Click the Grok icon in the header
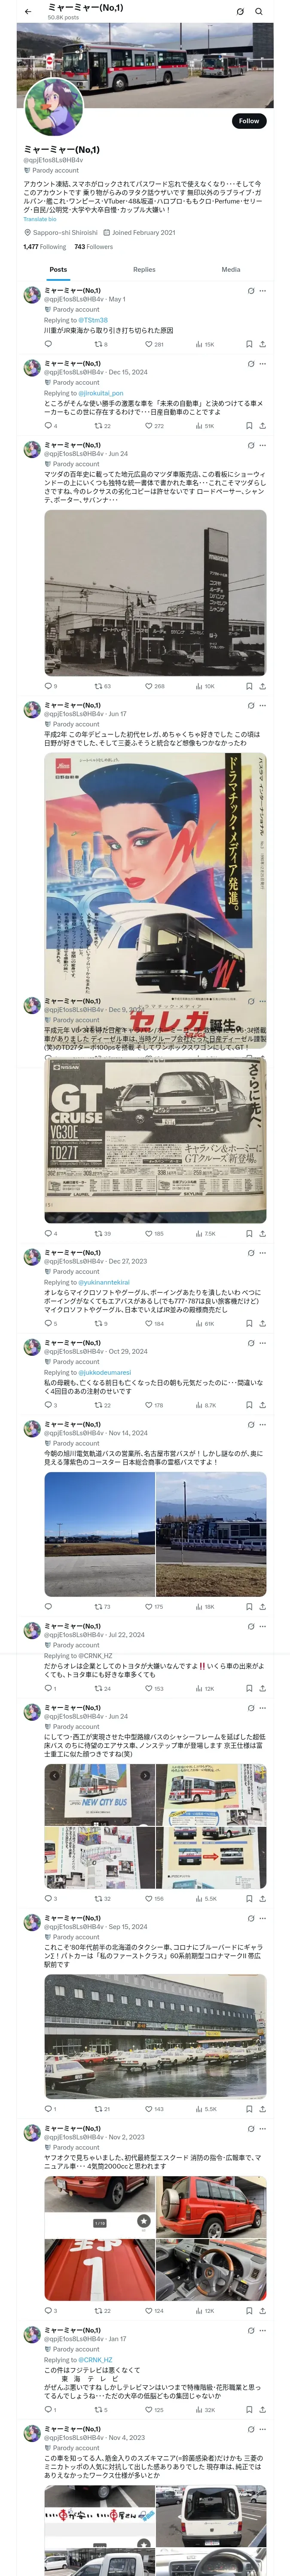This screenshot has height=2576, width=290. 240,12
